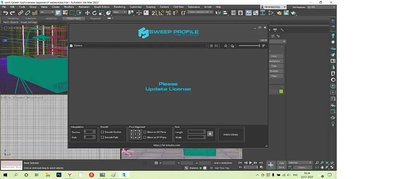Click the Mirror tool icon

[x=218, y=13]
